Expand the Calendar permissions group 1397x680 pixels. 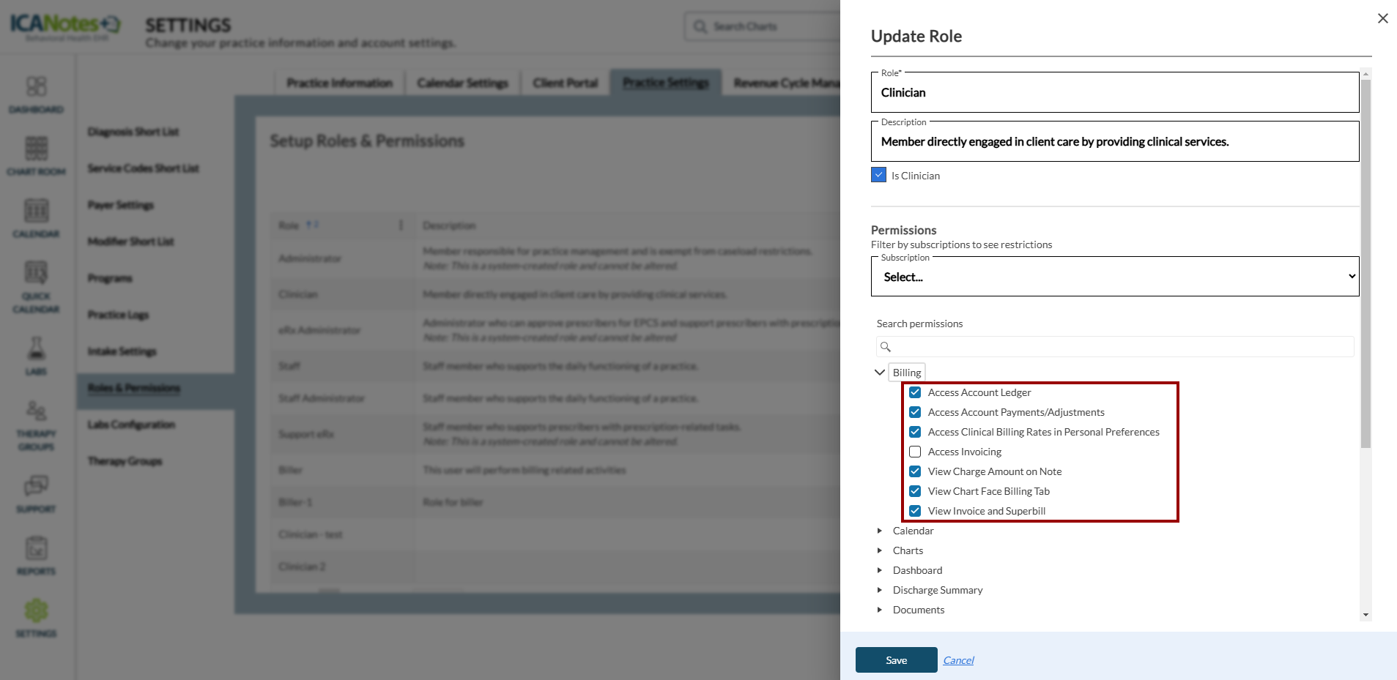pos(880,531)
